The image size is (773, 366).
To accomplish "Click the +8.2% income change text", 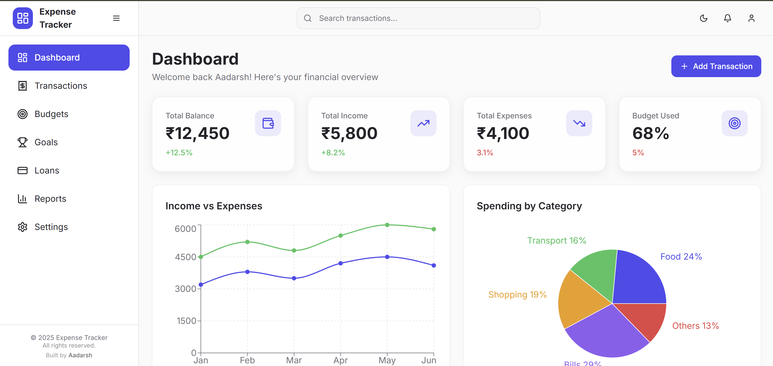I will (x=333, y=153).
